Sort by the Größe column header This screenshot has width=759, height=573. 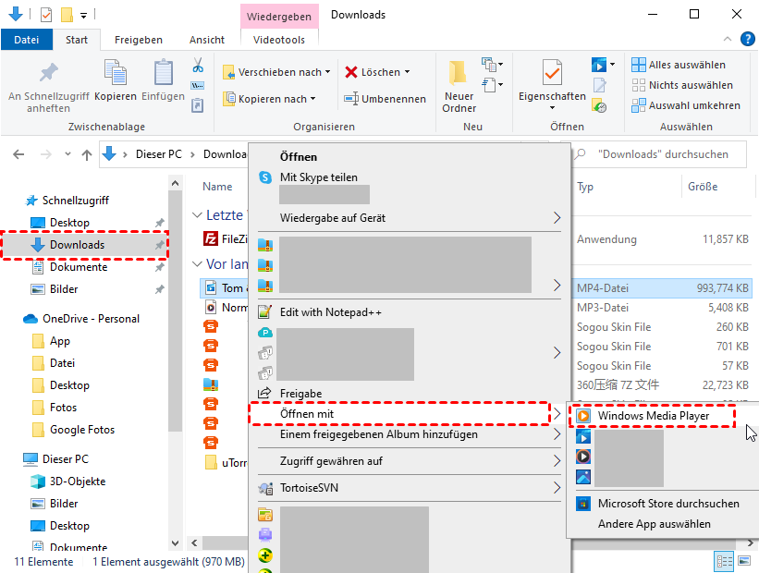[x=703, y=187]
